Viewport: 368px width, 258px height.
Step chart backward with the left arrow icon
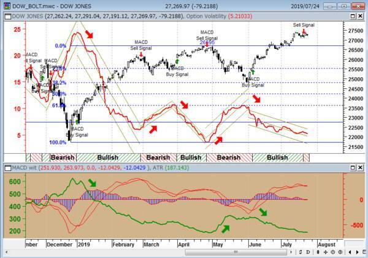click(350, 252)
